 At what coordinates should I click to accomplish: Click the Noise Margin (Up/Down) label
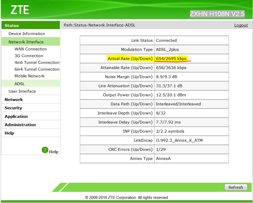coord(128,77)
